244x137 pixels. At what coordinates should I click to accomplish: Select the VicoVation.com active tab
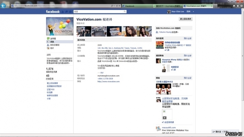[x=198, y=6]
